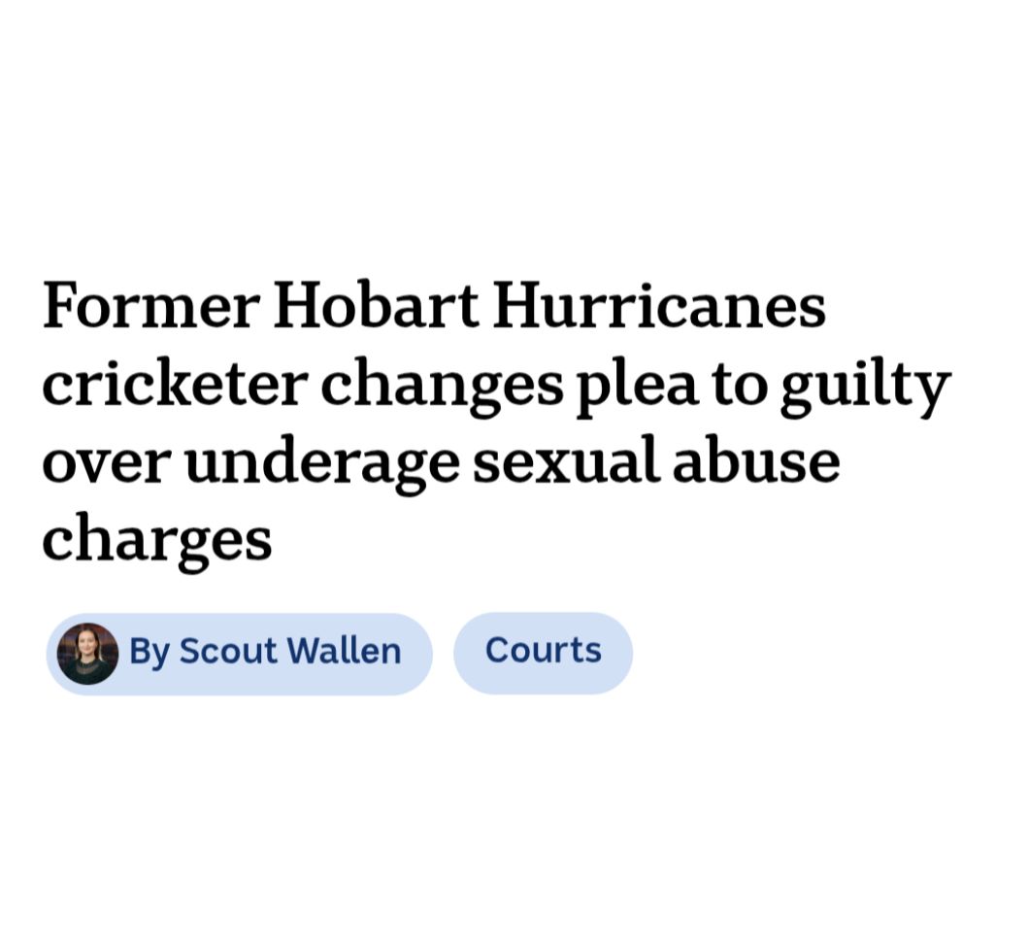
Task: Click the word "Former" in the headline
Action: click(x=151, y=306)
